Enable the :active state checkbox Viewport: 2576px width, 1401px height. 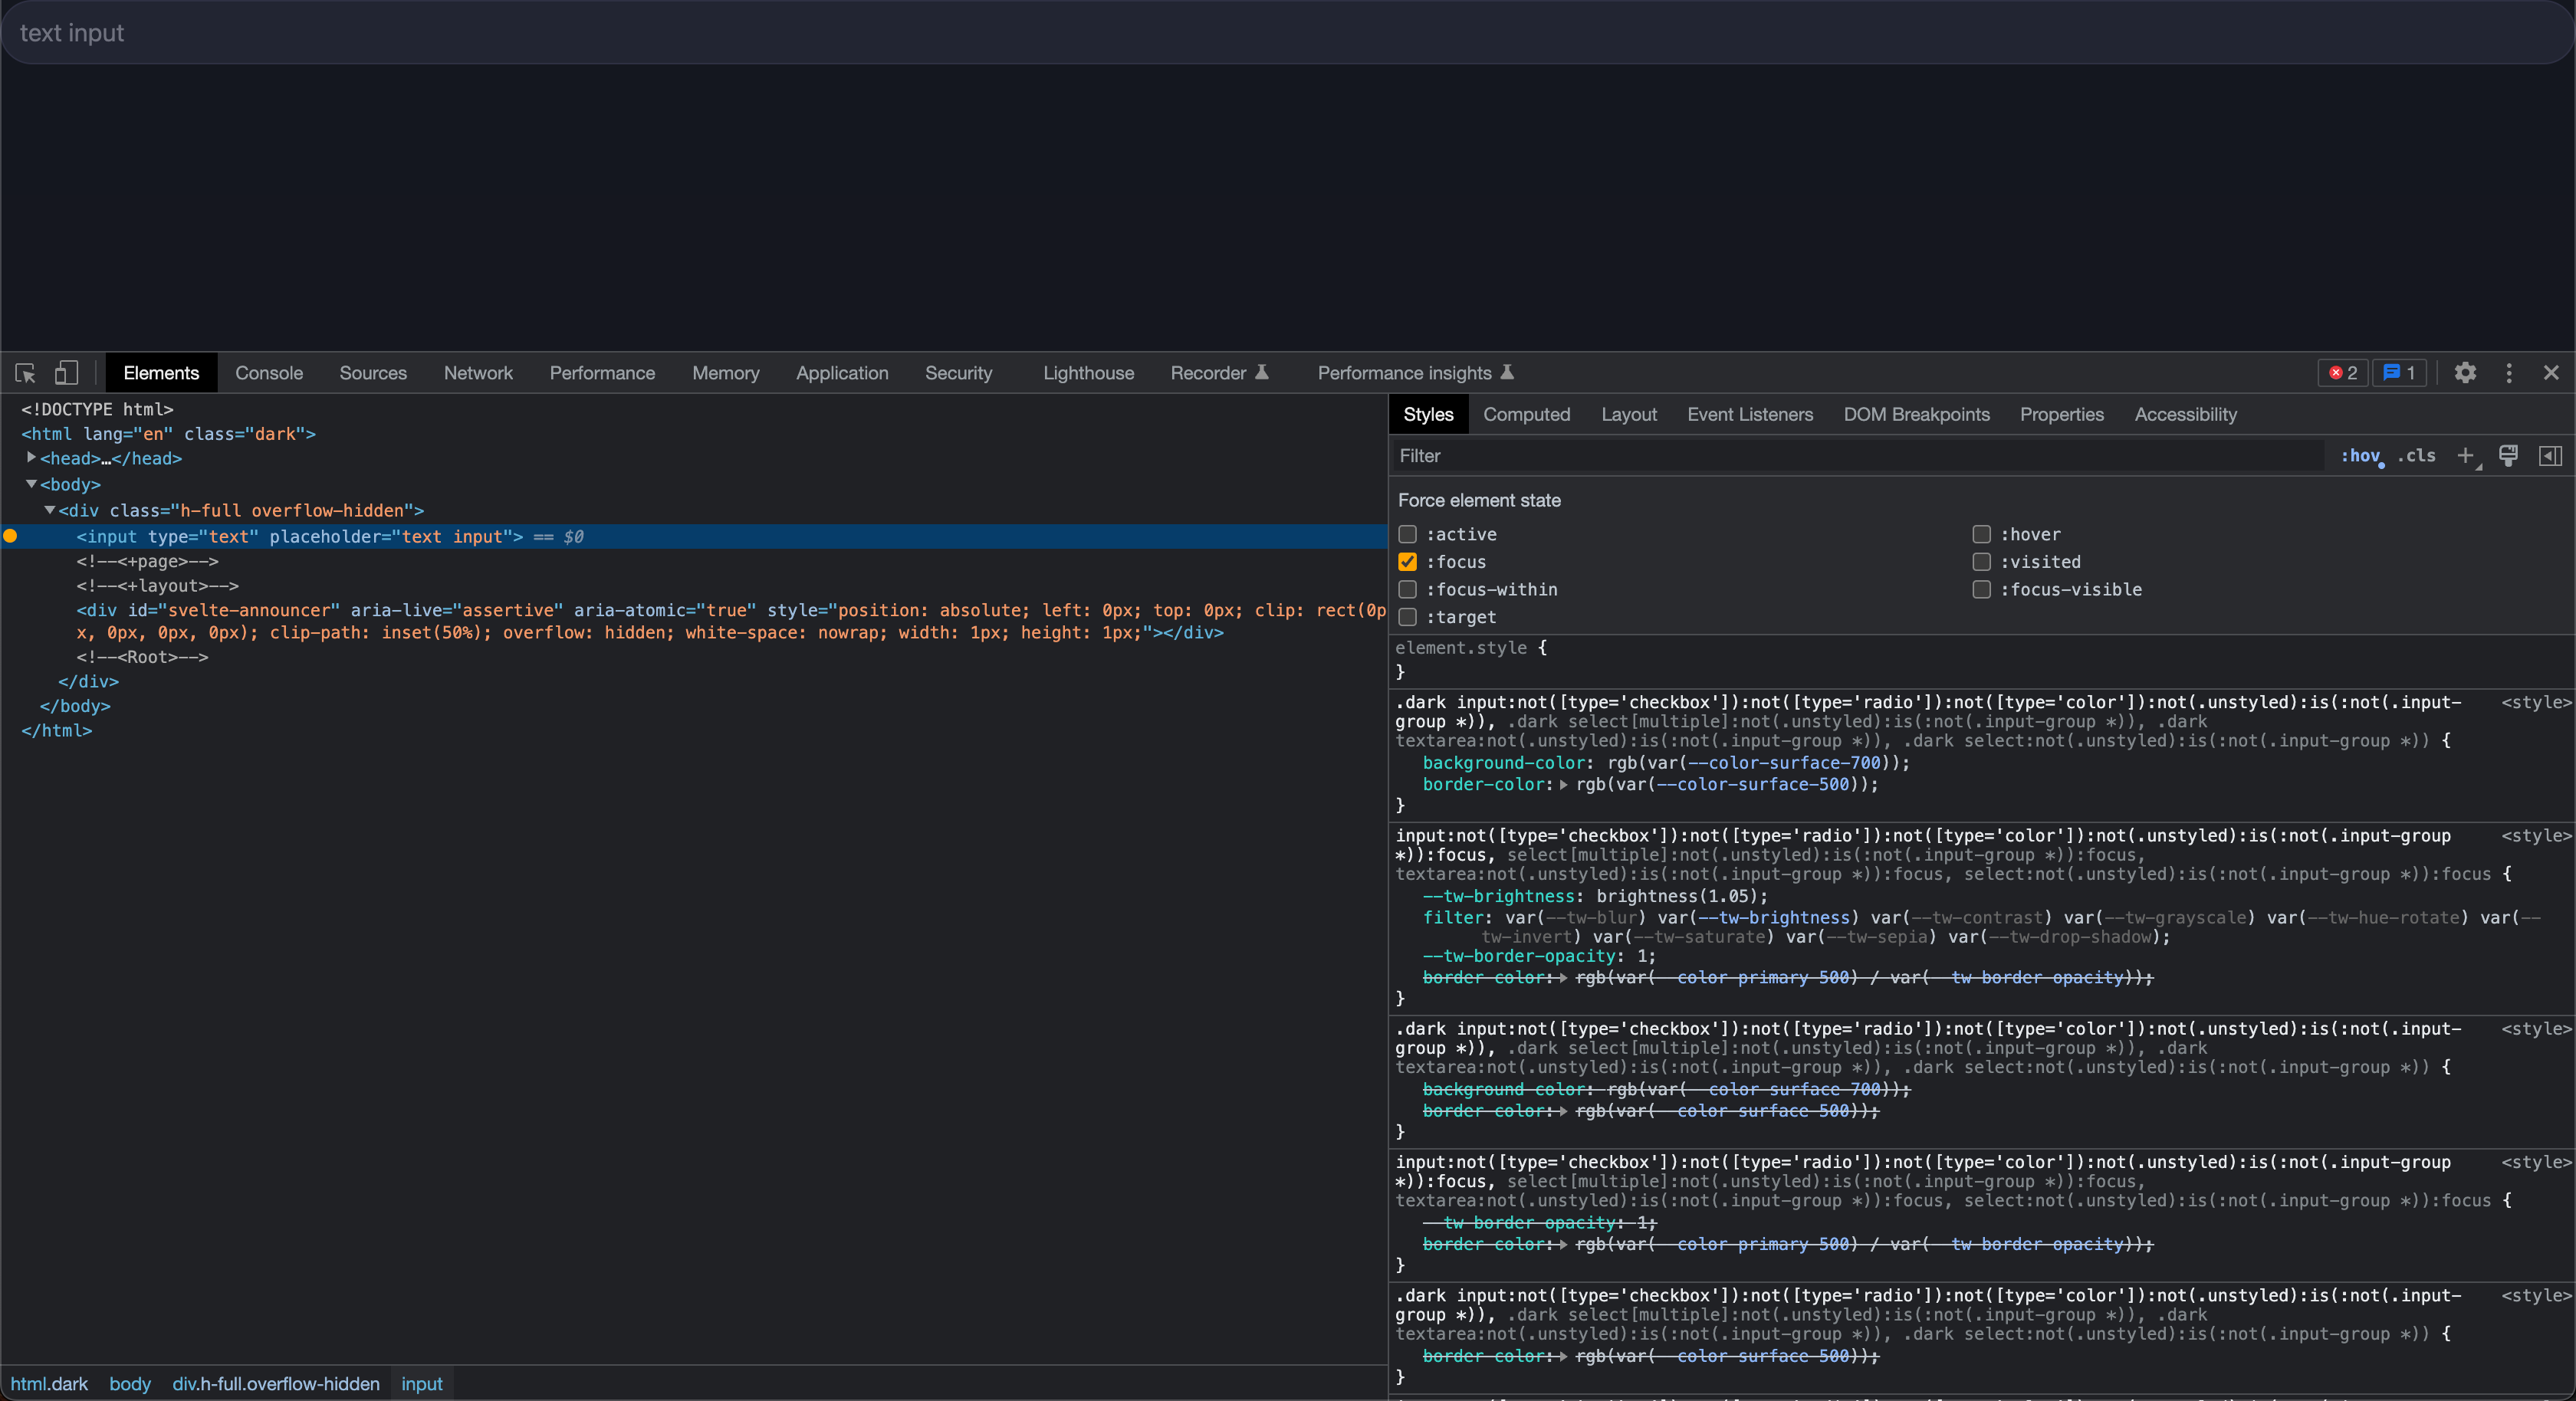1408,535
